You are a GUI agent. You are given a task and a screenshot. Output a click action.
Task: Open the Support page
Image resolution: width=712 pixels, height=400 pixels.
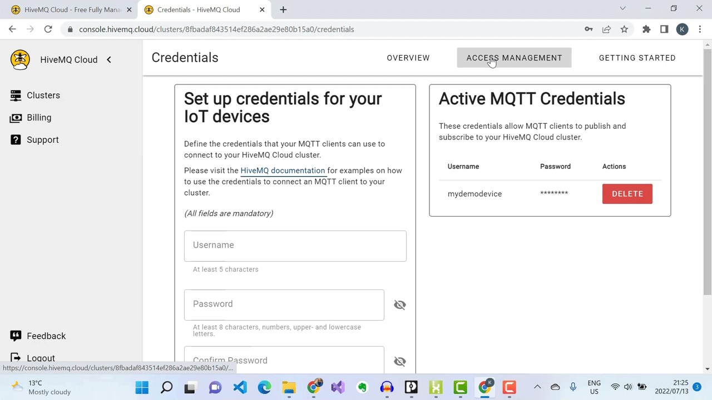click(34, 140)
